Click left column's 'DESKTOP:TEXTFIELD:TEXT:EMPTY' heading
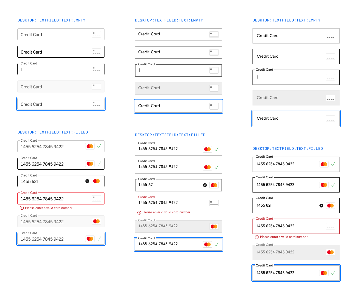Screen dimensions: 357x298 point(51,20)
